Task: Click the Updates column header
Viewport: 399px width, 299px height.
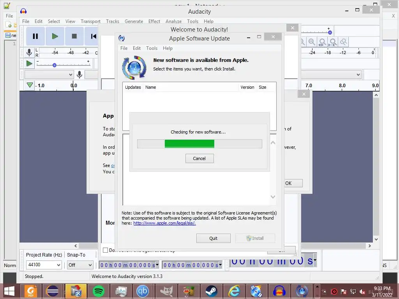Action: point(133,87)
